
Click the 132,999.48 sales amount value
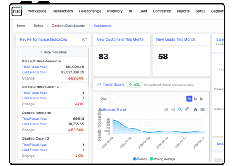coord(75,67)
